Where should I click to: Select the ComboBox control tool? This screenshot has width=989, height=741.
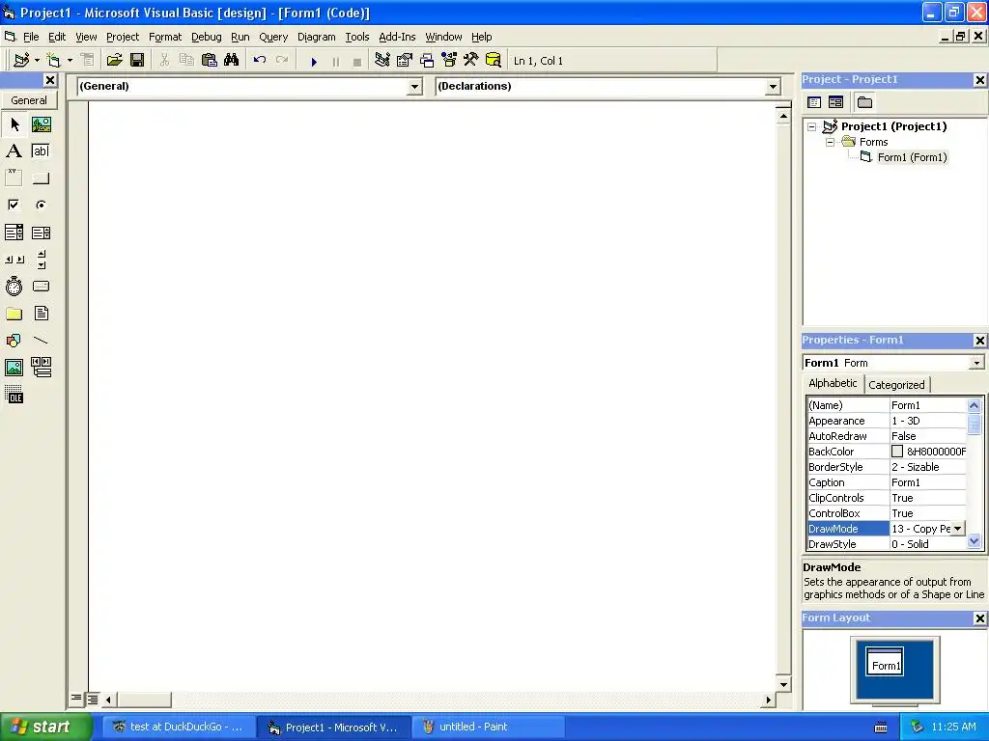pos(14,233)
